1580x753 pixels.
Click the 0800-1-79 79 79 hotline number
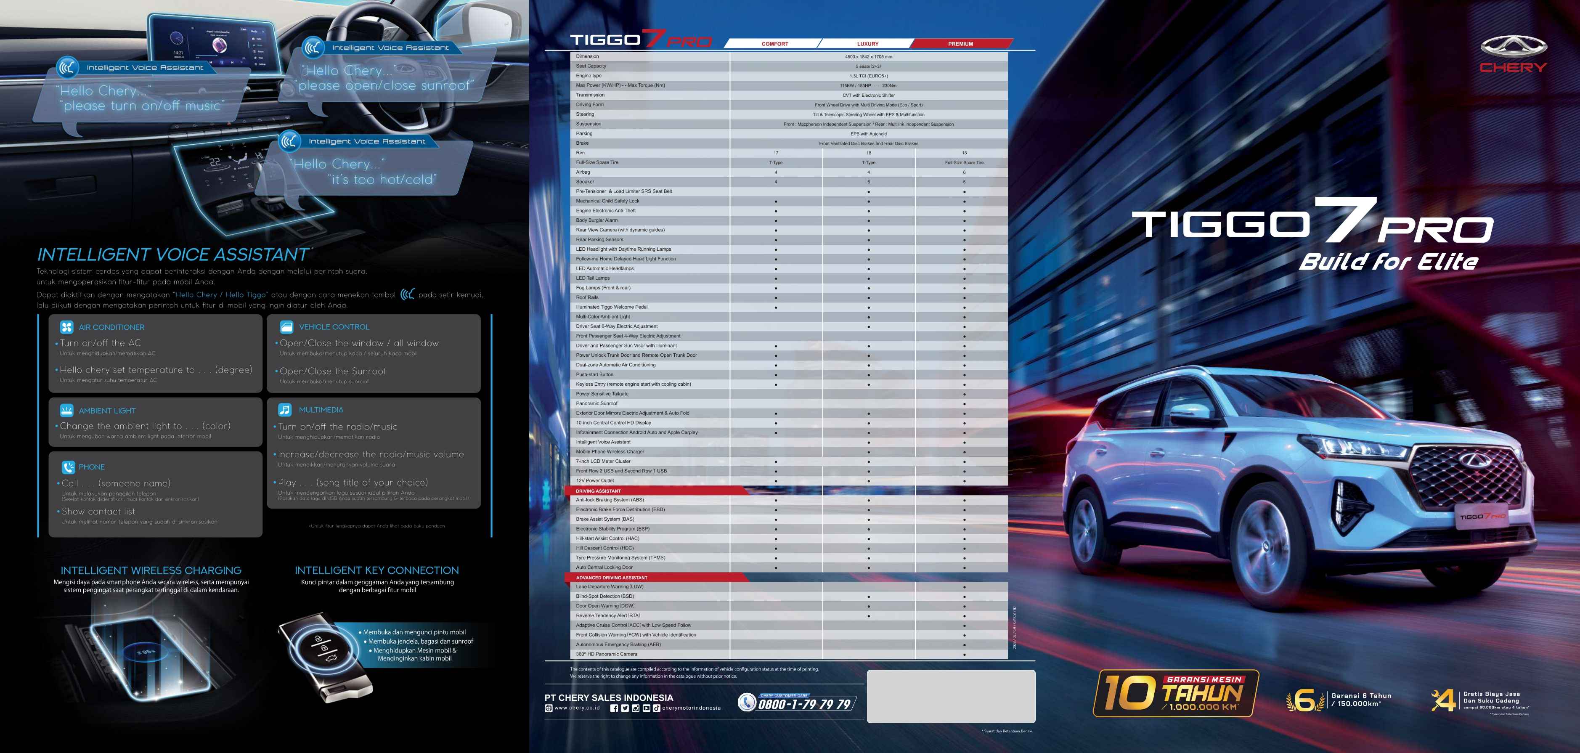(804, 705)
